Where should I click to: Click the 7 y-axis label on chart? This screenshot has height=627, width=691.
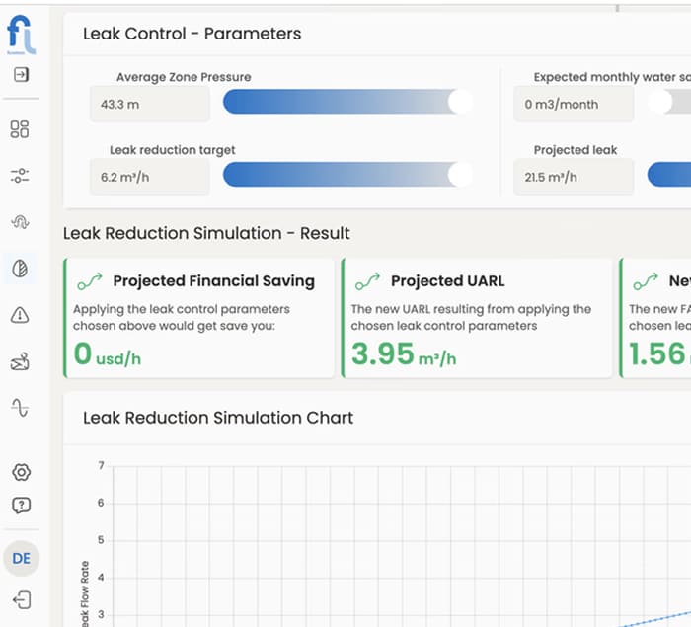coord(101,466)
